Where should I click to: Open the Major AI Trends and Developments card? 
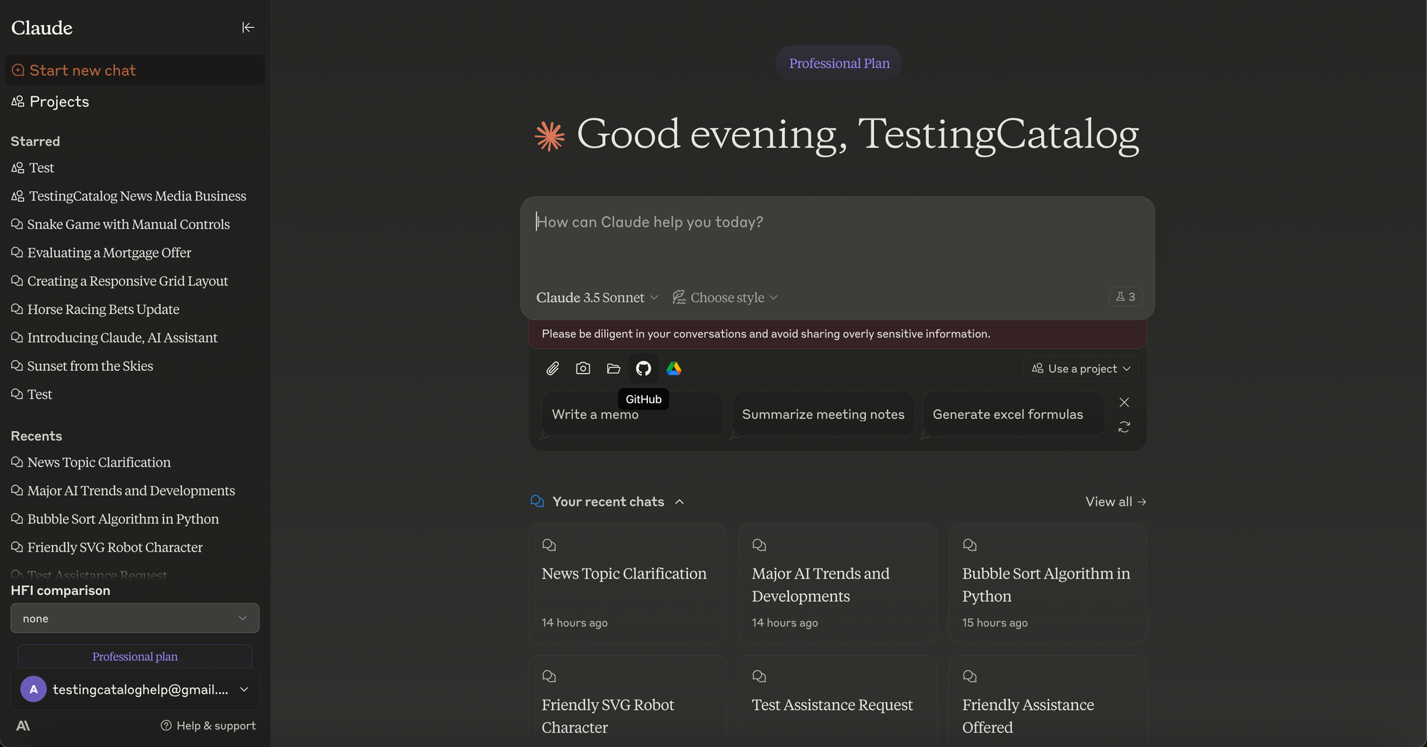(x=838, y=584)
